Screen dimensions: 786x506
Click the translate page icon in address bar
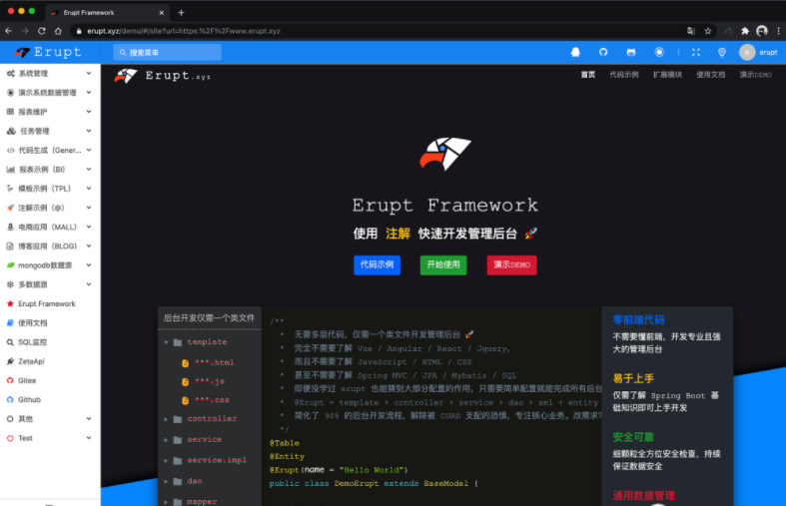pyautogui.click(x=691, y=31)
